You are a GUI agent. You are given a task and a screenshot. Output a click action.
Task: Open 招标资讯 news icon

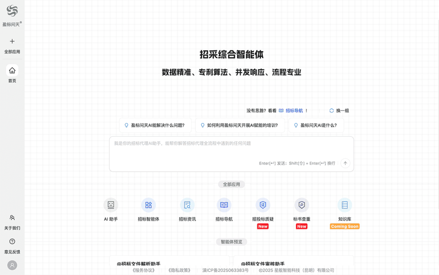pos(187,205)
